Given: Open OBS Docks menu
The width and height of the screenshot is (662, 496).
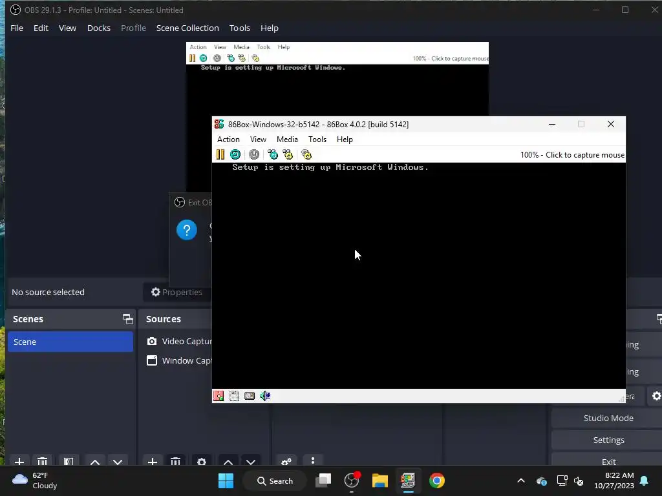Looking at the screenshot, I should (99, 28).
